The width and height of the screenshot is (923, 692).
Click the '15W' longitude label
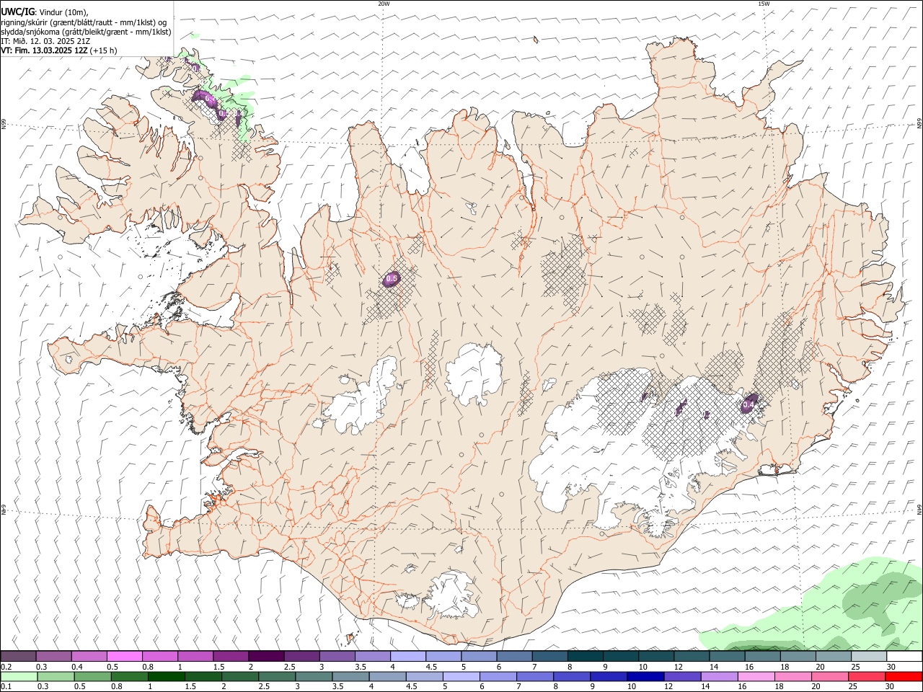(764, 4)
